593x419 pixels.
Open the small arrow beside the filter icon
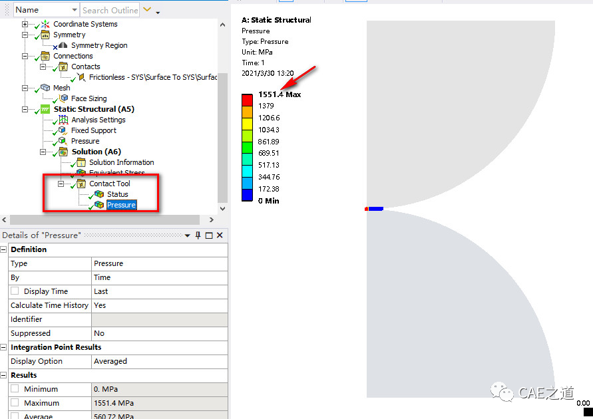tap(158, 13)
